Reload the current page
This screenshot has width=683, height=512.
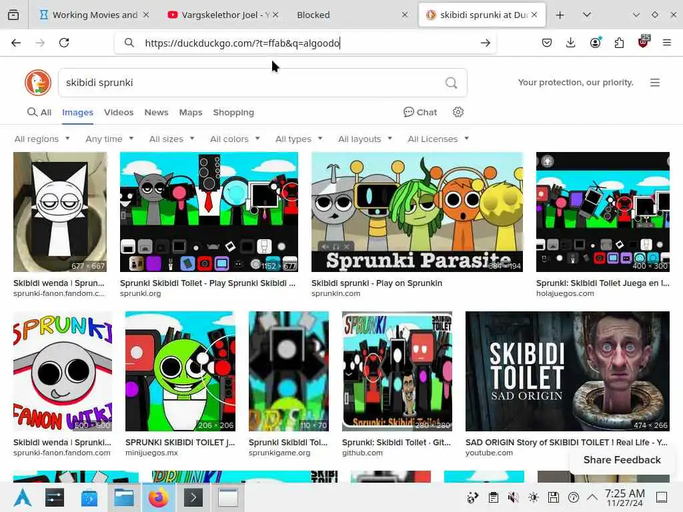point(64,43)
